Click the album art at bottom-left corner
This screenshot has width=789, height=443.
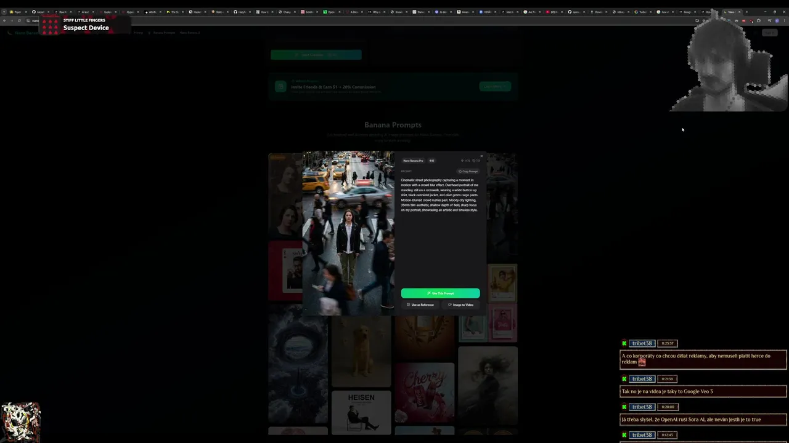point(21,422)
